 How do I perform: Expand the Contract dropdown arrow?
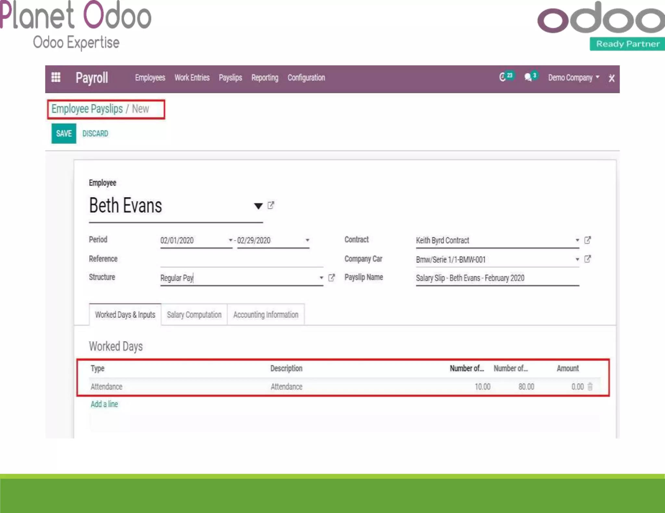click(x=577, y=240)
